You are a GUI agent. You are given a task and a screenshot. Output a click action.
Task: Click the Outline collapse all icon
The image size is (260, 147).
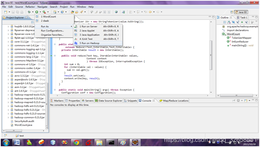(x=225, y=22)
